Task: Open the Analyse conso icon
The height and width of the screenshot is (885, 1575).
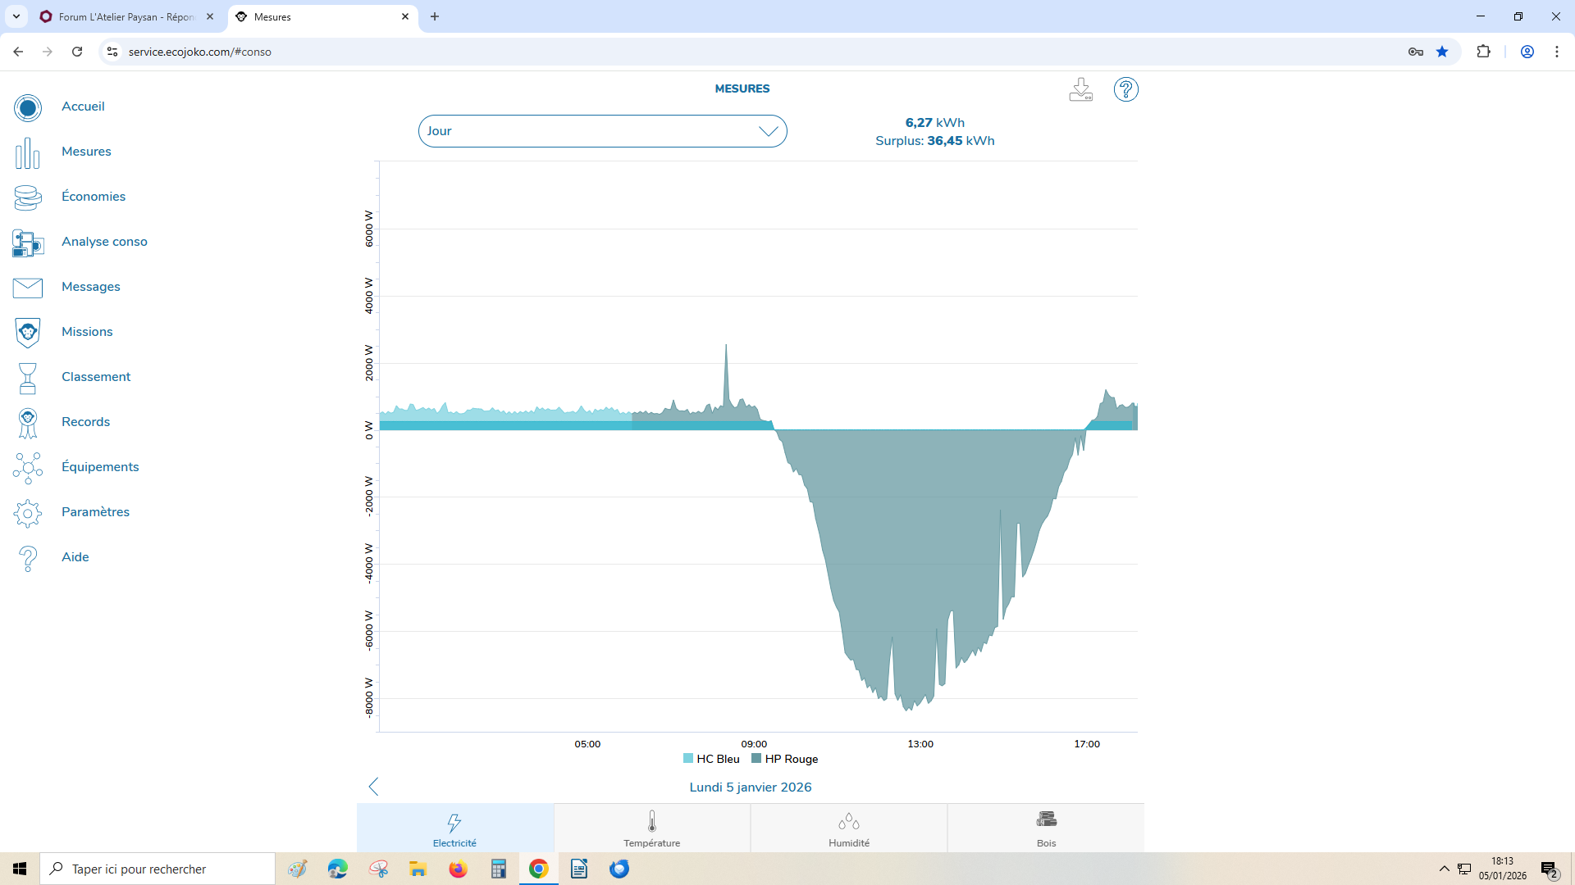Action: click(x=27, y=243)
